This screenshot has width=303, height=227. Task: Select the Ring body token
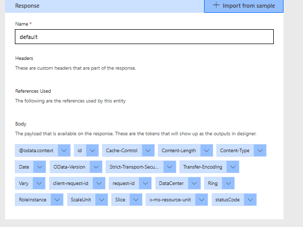point(213,183)
